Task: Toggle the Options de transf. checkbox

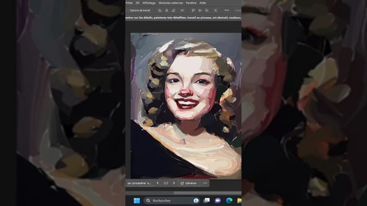Action: (x=127, y=10)
